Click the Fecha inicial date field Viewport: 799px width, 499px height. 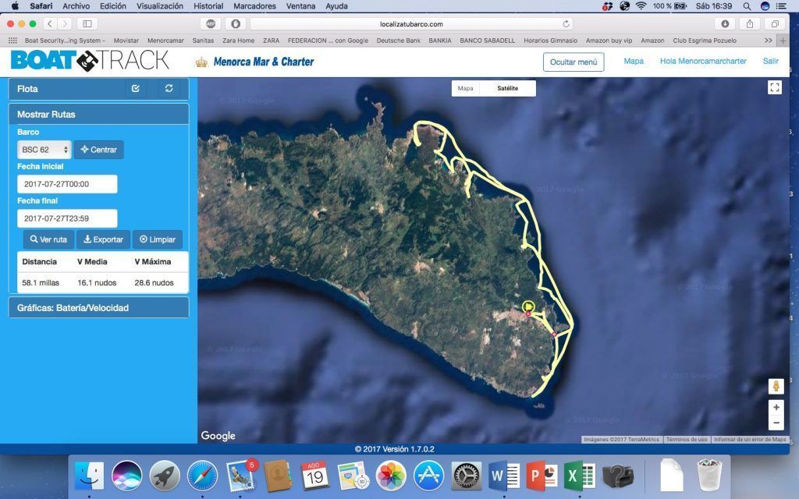(x=67, y=184)
